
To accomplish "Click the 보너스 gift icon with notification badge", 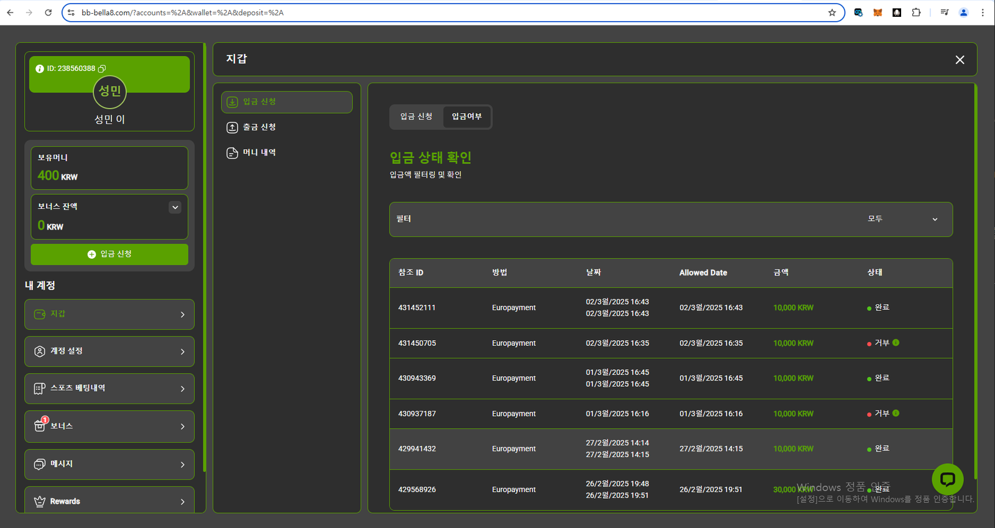I will pyautogui.click(x=40, y=425).
